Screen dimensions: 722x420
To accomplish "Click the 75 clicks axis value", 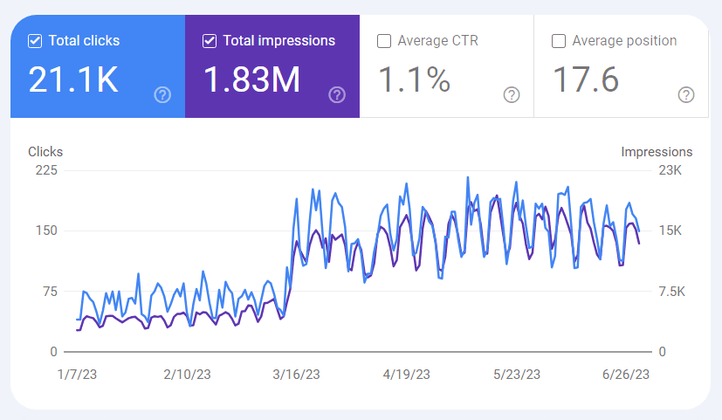I will click(50, 292).
